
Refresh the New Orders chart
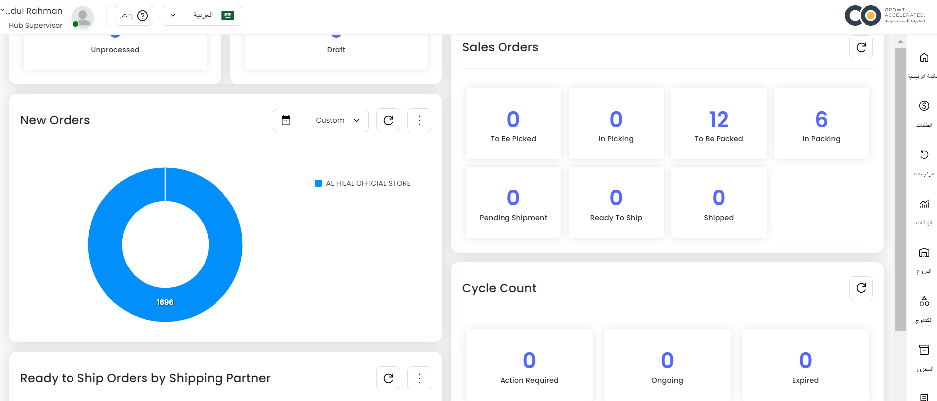pyautogui.click(x=388, y=120)
